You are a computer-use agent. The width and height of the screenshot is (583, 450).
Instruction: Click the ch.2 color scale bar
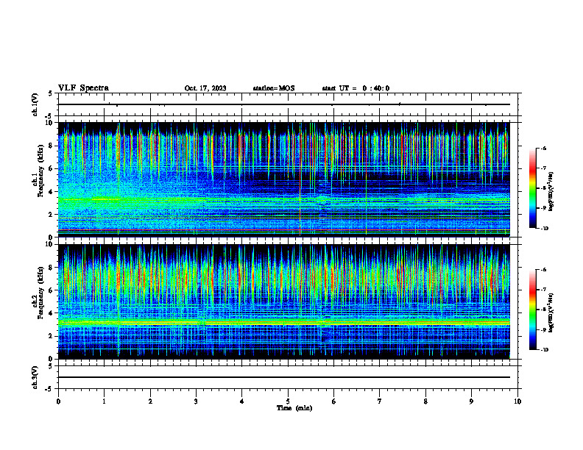(533, 310)
